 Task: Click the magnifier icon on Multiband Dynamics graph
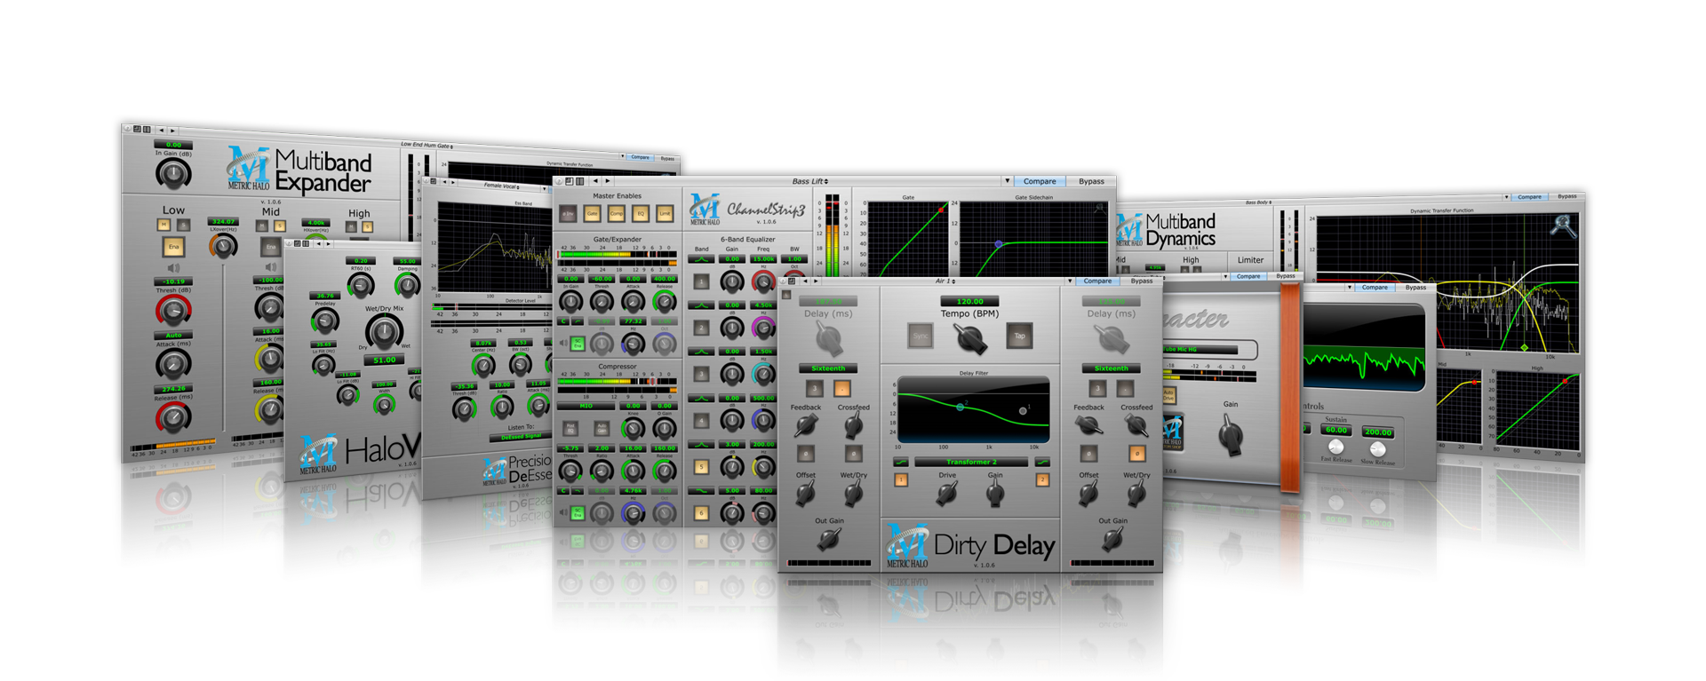click(1561, 226)
